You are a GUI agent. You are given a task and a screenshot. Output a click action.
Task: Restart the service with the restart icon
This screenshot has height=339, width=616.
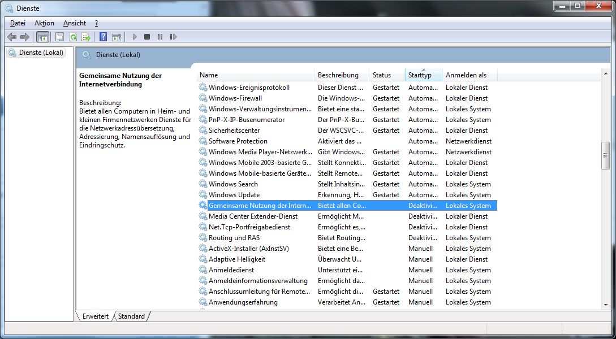[173, 37]
